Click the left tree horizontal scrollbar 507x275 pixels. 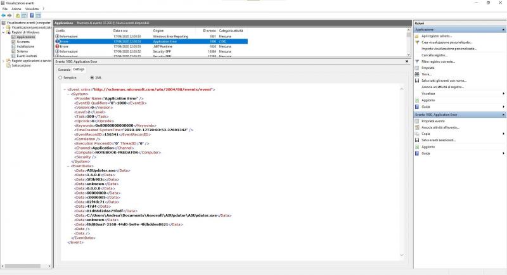pyautogui.click(x=26, y=266)
